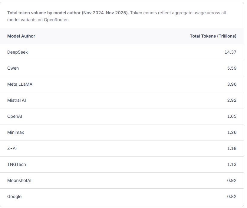
Task: Click the Mistral AI row label
Action: pyautogui.click(x=17, y=100)
